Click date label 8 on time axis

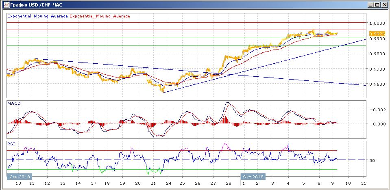point(318,183)
